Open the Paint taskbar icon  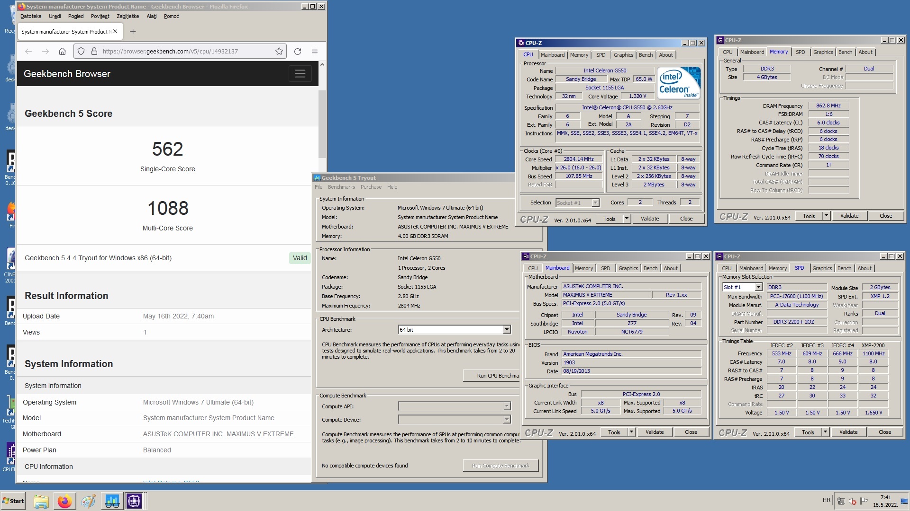88,501
